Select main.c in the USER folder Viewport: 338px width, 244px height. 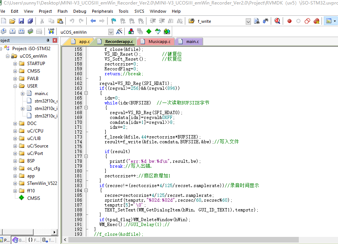pos(41,94)
